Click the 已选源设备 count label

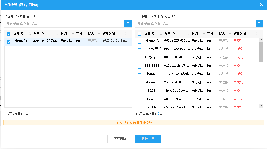(x=17, y=114)
